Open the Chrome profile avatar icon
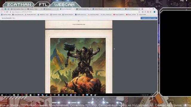Viewport: 191px width, 107px height. tap(155, 12)
